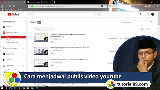Open the browser home page icon
The image size is (160, 90).
point(14,6)
